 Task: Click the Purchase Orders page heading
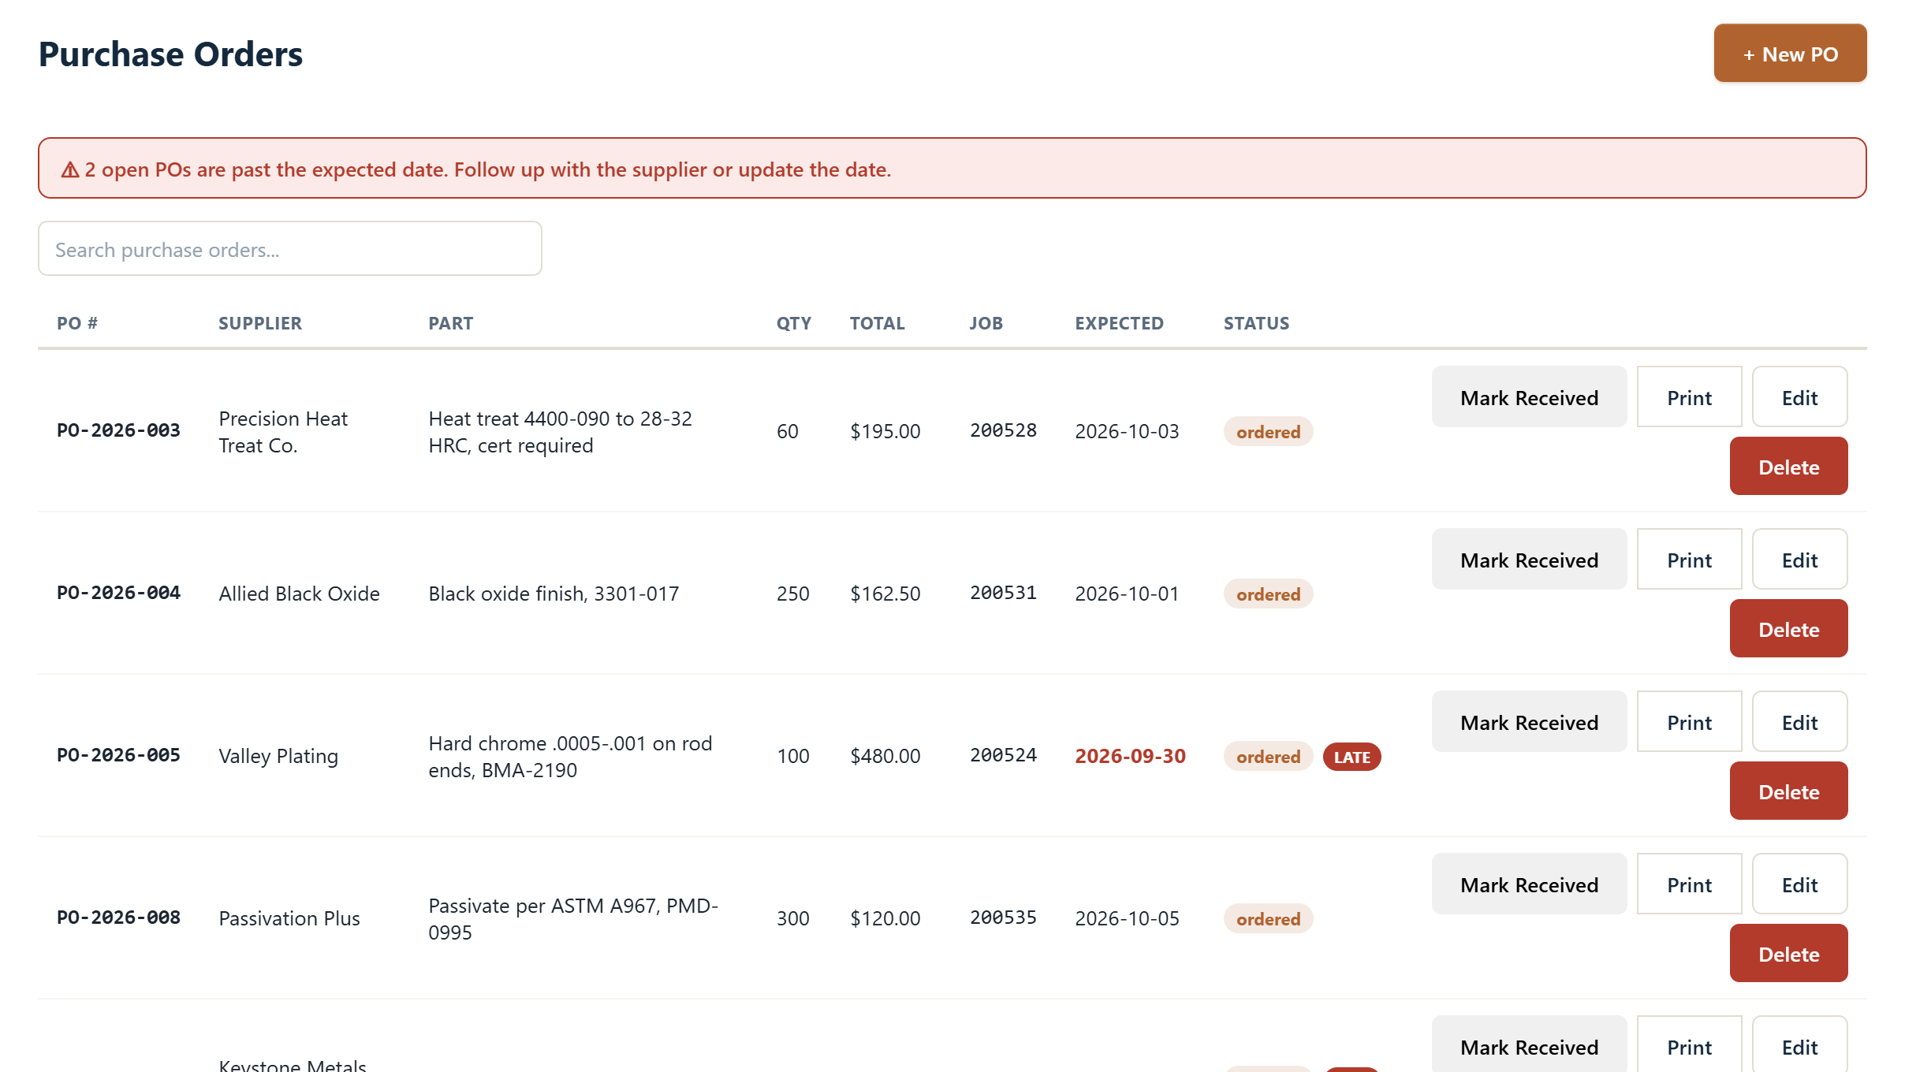[x=170, y=54]
